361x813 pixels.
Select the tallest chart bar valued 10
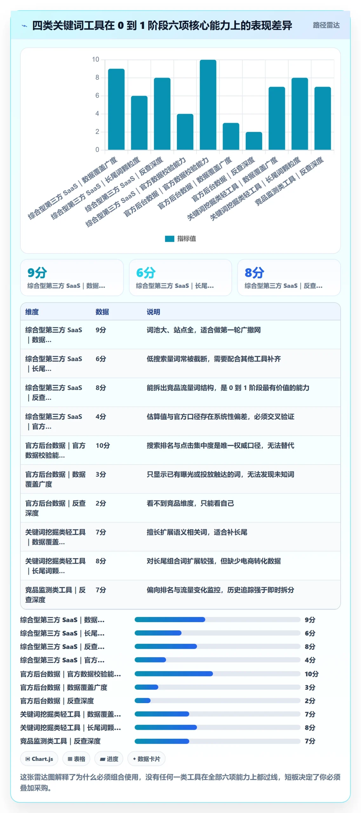[x=208, y=105]
